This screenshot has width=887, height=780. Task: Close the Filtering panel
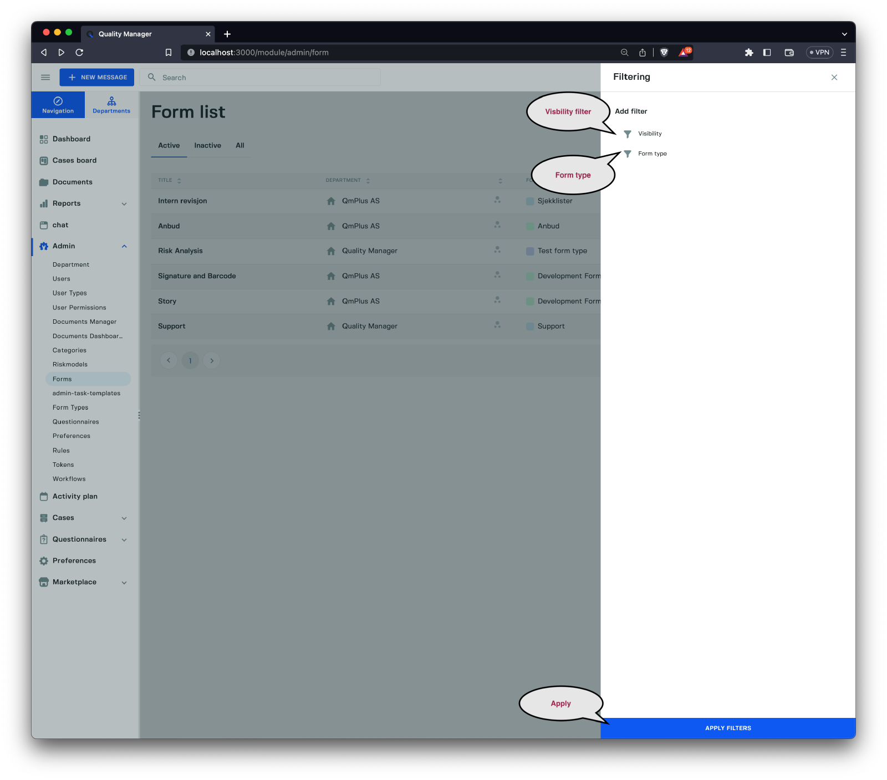coord(834,78)
